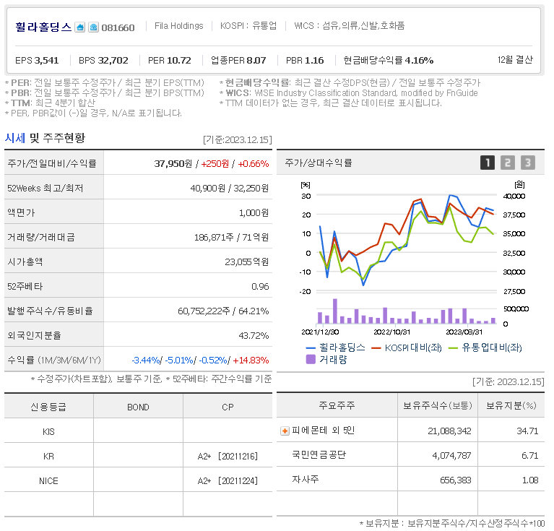Click the BOND column header
Image resolution: width=554 pixels, height=531 pixels.
(138, 407)
